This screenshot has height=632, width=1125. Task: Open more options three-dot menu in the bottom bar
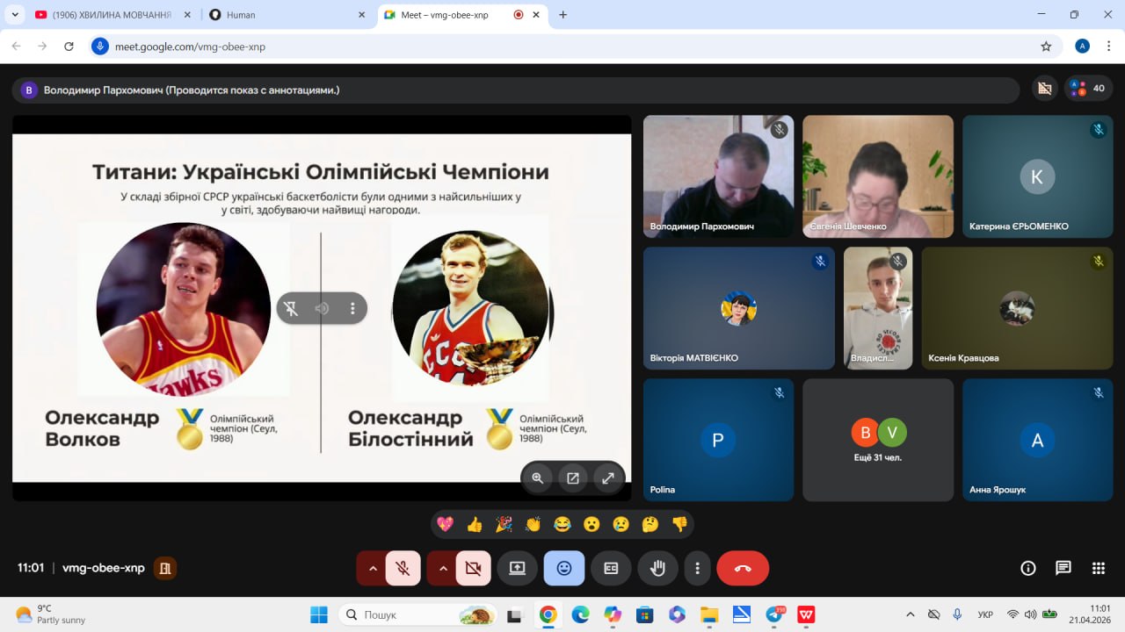[697, 568]
